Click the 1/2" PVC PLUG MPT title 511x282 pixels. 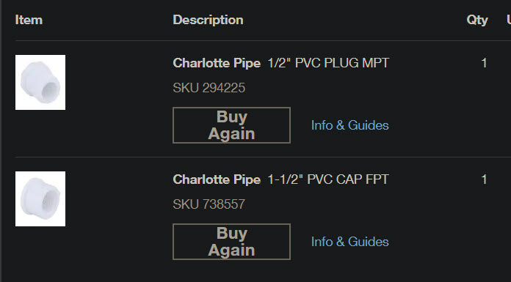pyautogui.click(x=328, y=63)
